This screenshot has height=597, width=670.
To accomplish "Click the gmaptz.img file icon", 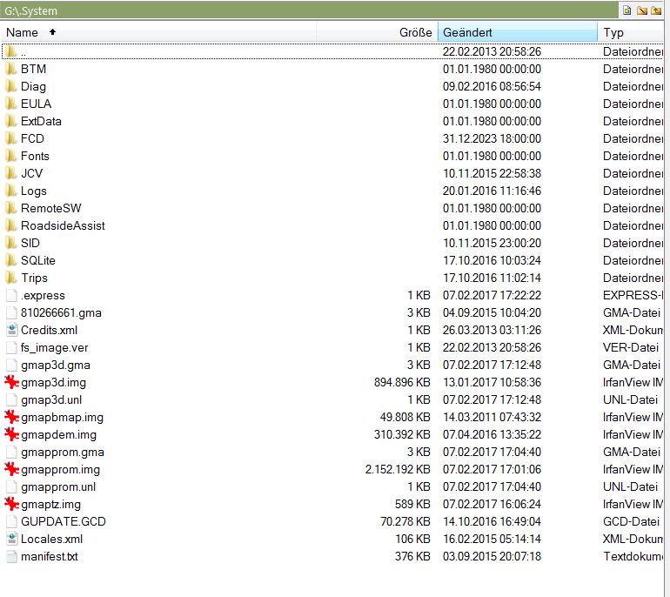I will tap(11, 504).
